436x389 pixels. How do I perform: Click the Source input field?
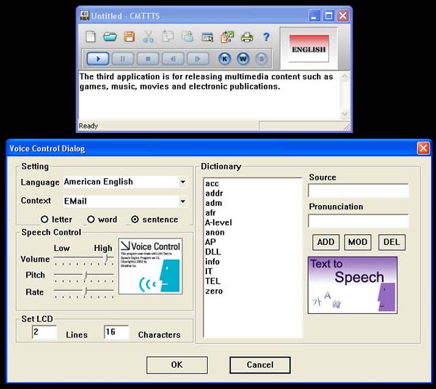(x=358, y=191)
